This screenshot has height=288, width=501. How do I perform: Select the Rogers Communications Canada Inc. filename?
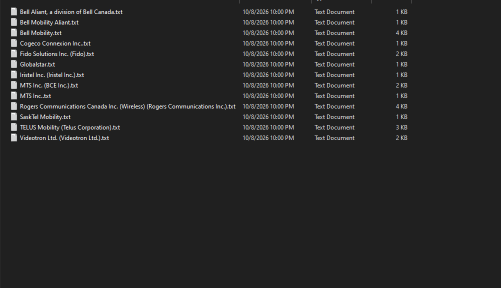coord(128,106)
